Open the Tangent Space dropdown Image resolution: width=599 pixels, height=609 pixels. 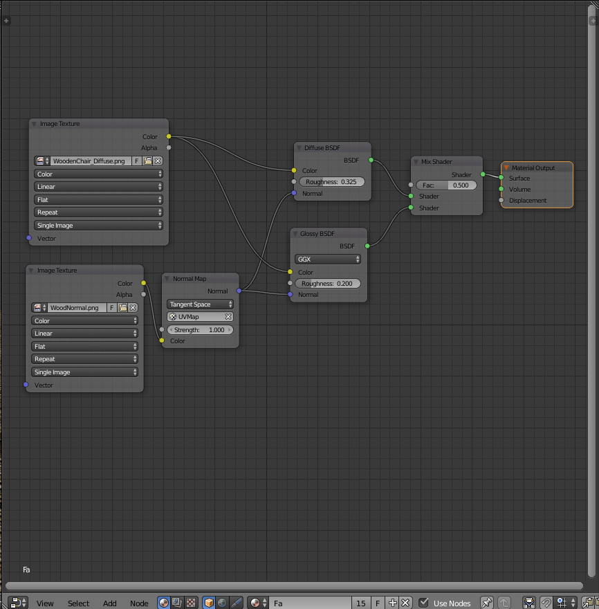[200, 304]
